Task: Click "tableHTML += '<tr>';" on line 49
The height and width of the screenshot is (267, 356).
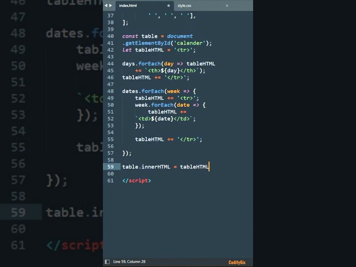Action: pyautogui.click(x=167, y=98)
